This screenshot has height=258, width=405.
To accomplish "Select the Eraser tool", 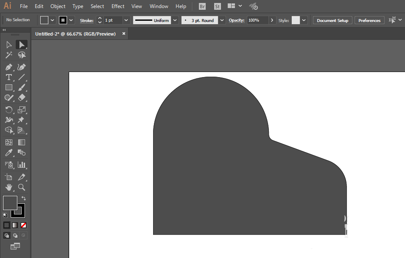I will tap(22, 97).
